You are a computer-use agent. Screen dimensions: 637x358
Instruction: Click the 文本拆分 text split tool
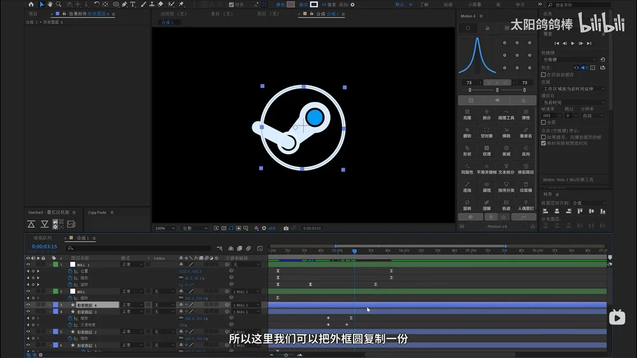point(506,169)
